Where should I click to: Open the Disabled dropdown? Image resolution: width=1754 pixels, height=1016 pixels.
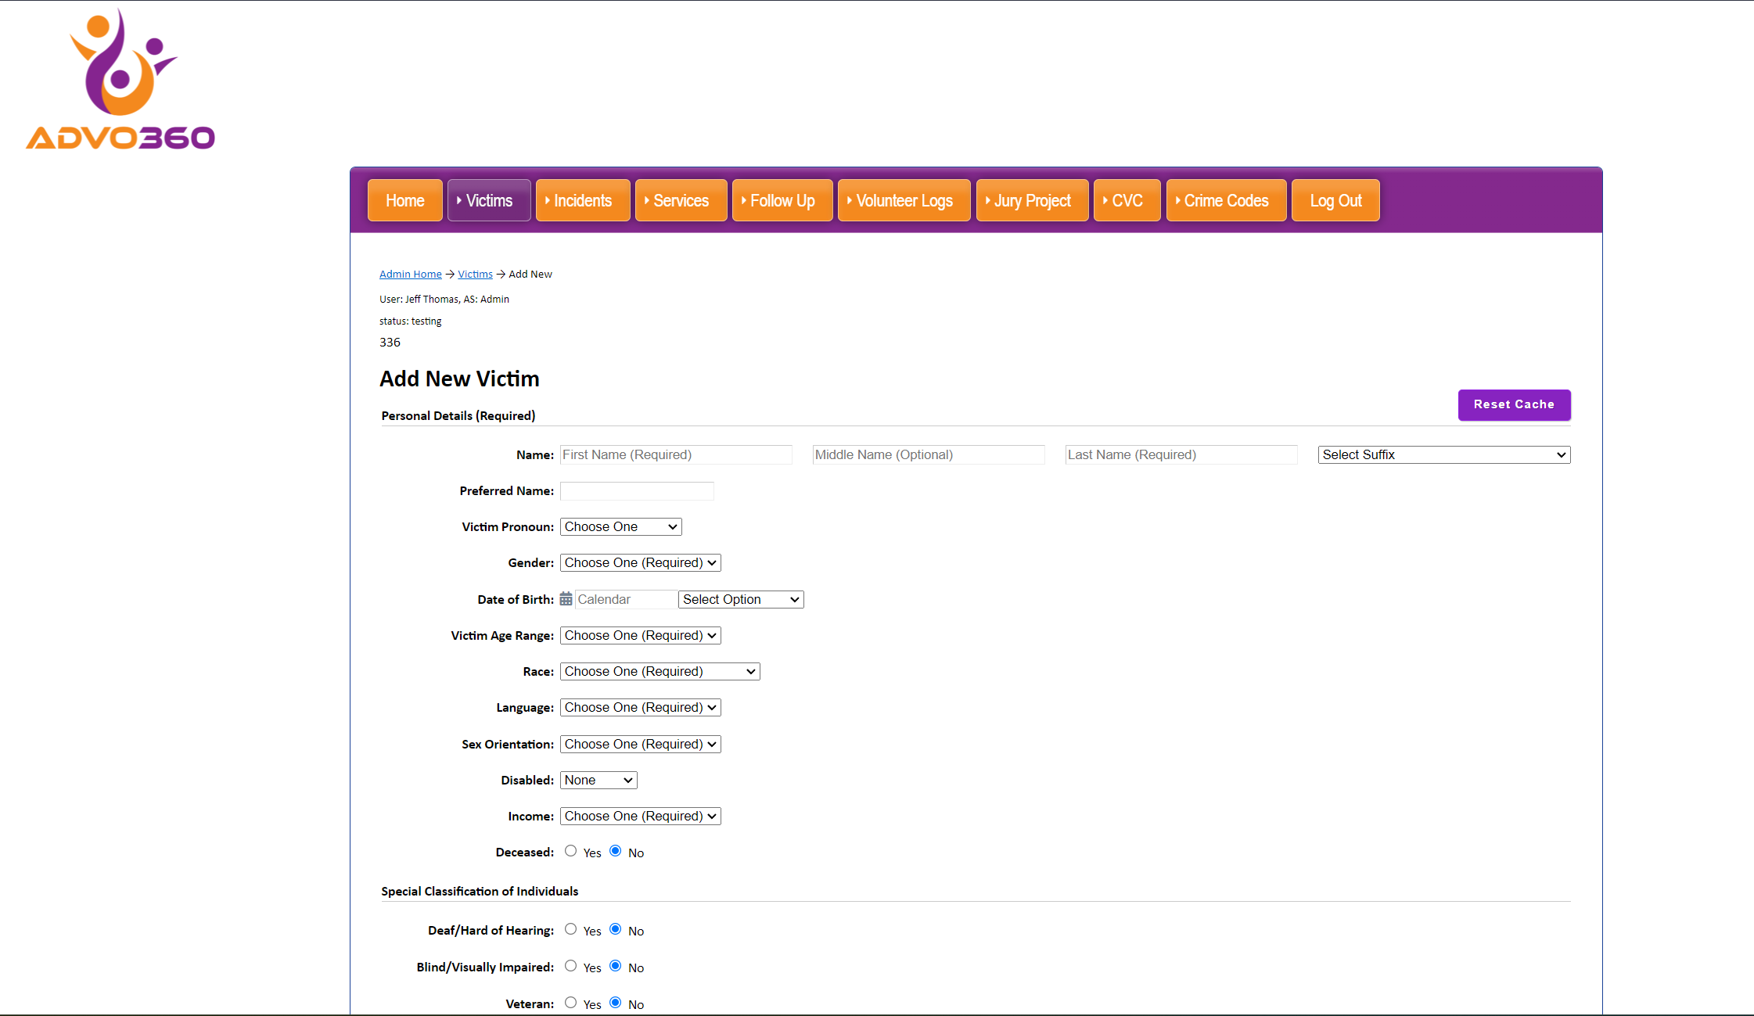[x=598, y=781]
